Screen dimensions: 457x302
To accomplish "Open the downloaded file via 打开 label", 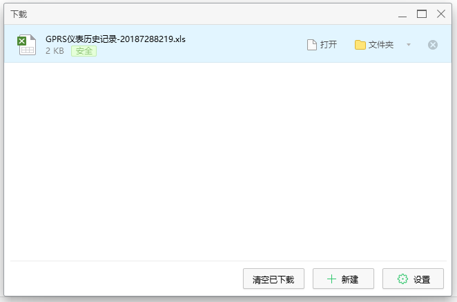I will [329, 45].
